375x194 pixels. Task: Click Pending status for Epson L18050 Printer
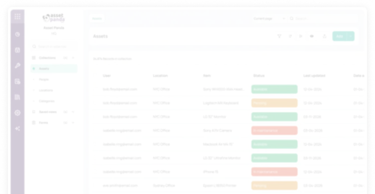274,185
